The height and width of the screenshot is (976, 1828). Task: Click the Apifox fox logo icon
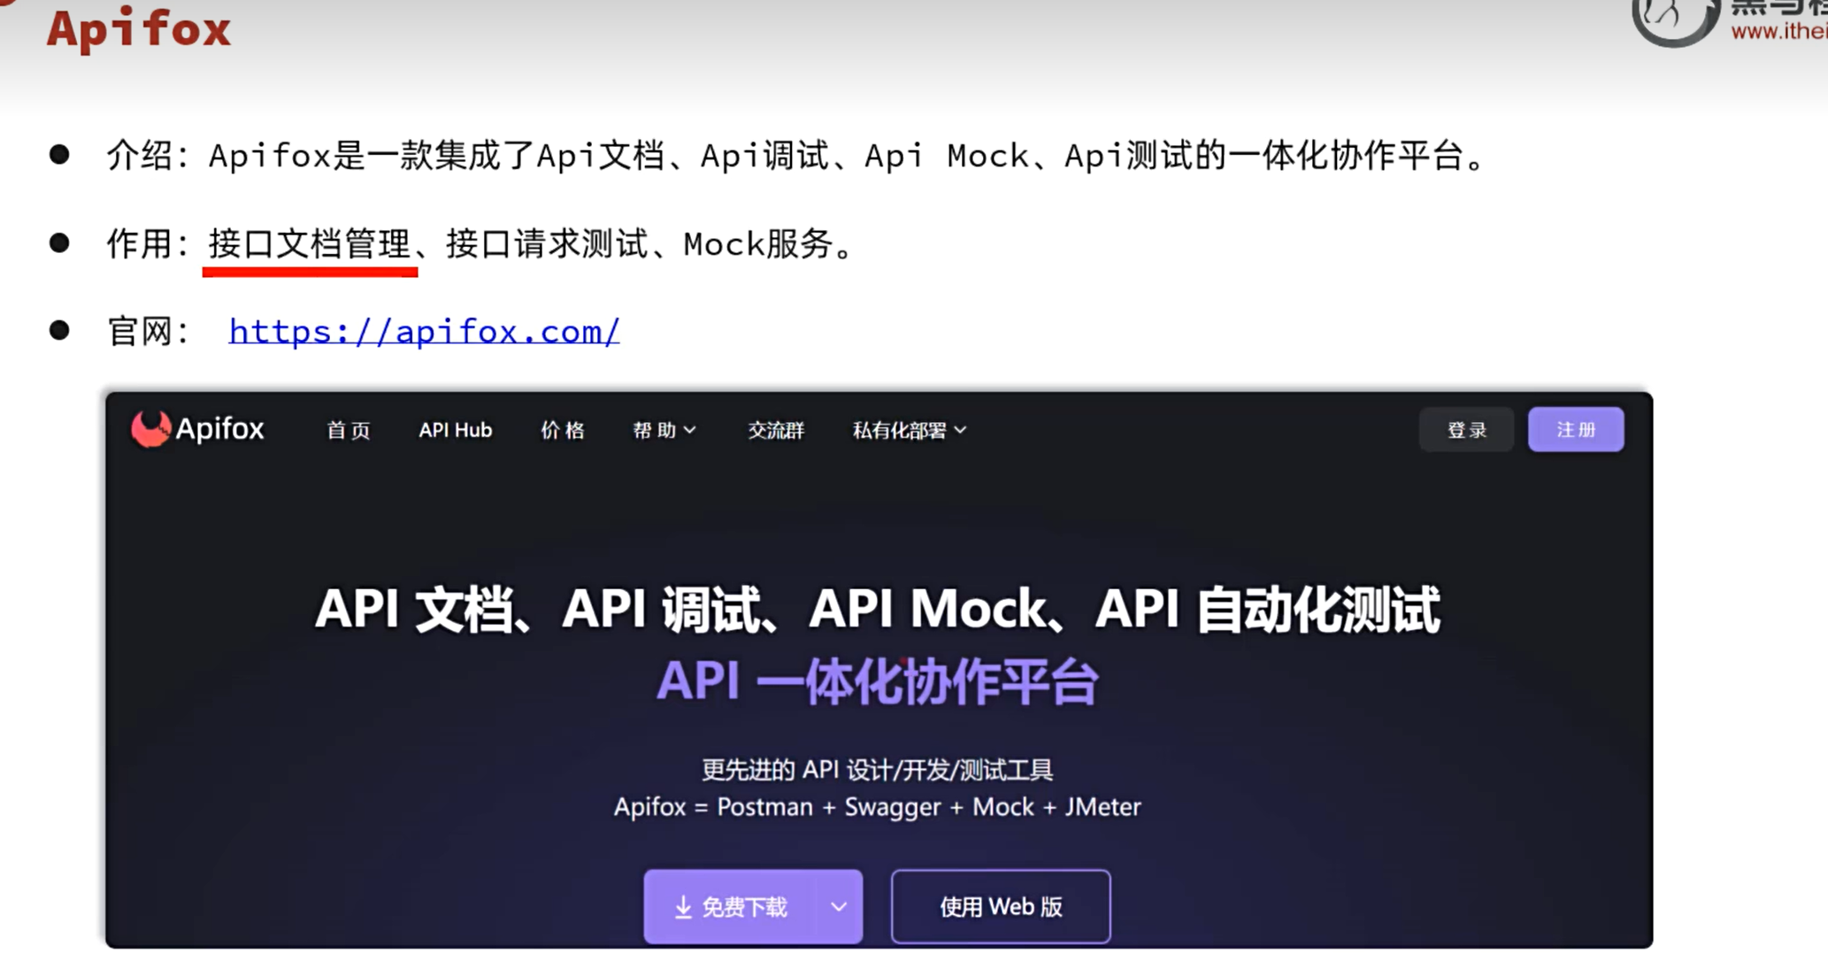[x=150, y=429]
